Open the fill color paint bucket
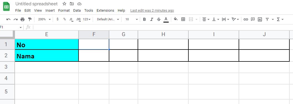 [176, 19]
